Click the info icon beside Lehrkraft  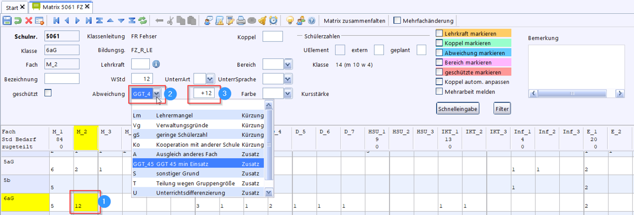[156, 64]
